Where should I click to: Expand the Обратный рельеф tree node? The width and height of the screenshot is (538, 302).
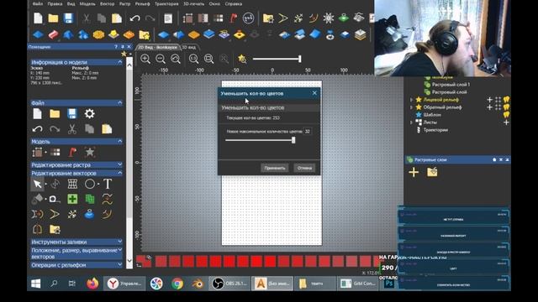411,107
